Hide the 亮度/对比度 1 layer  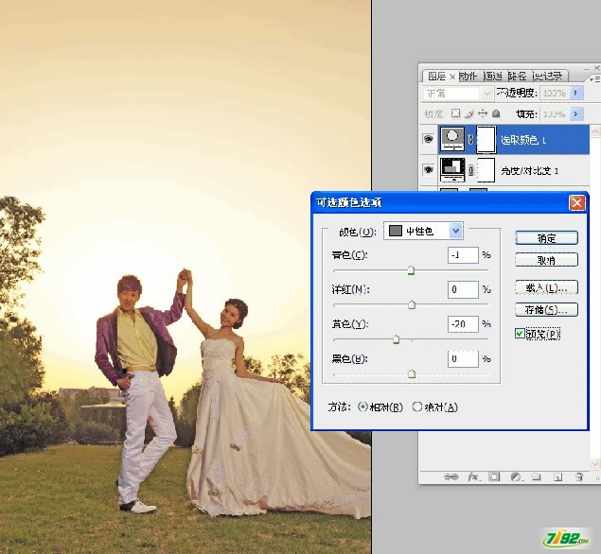click(428, 169)
